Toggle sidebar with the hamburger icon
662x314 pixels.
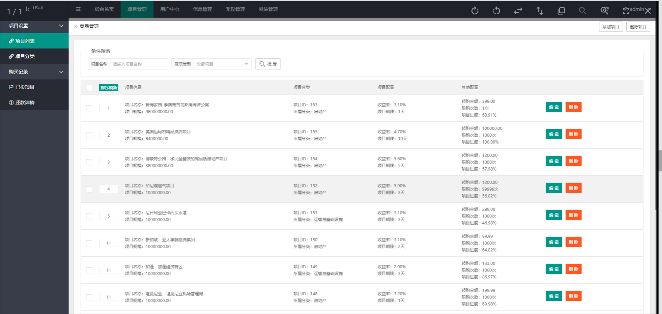(x=78, y=9)
